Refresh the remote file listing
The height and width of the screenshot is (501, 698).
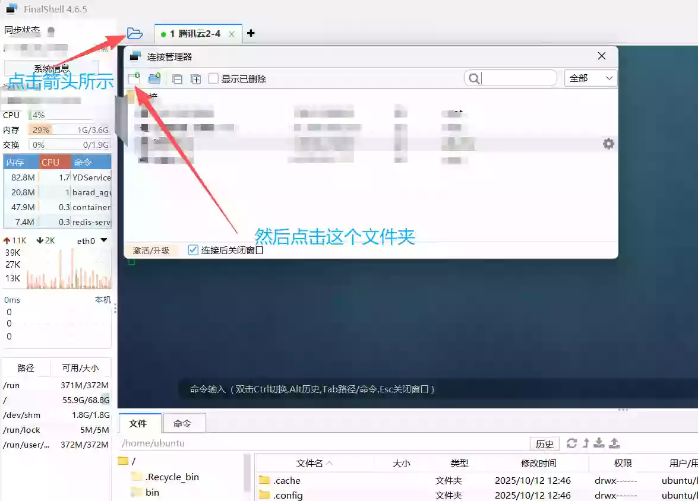571,442
